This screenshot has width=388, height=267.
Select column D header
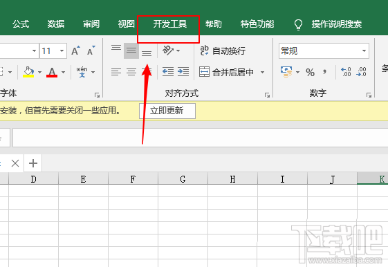[x=33, y=178]
